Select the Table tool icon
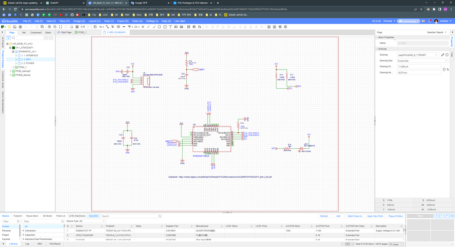Screen dimensions: 455x247 click(181, 27)
